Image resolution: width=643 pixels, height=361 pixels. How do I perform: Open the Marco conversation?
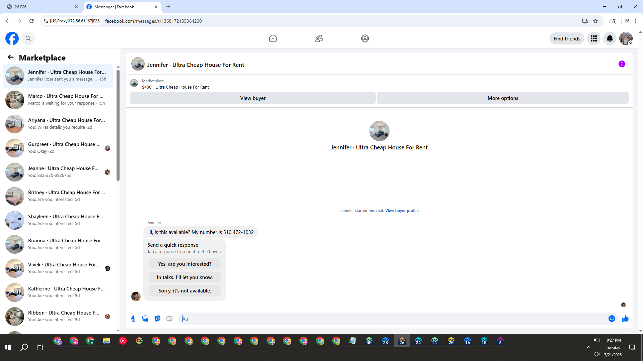58,100
